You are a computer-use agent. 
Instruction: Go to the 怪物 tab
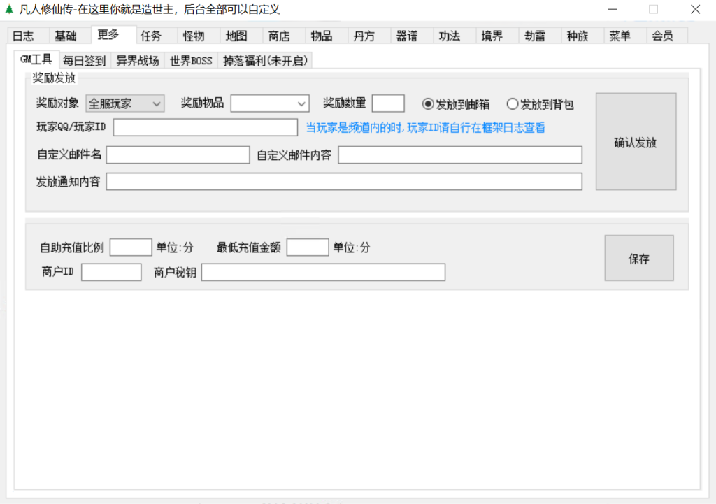pos(194,36)
